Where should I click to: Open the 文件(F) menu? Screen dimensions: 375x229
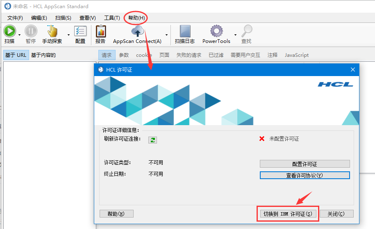point(15,18)
